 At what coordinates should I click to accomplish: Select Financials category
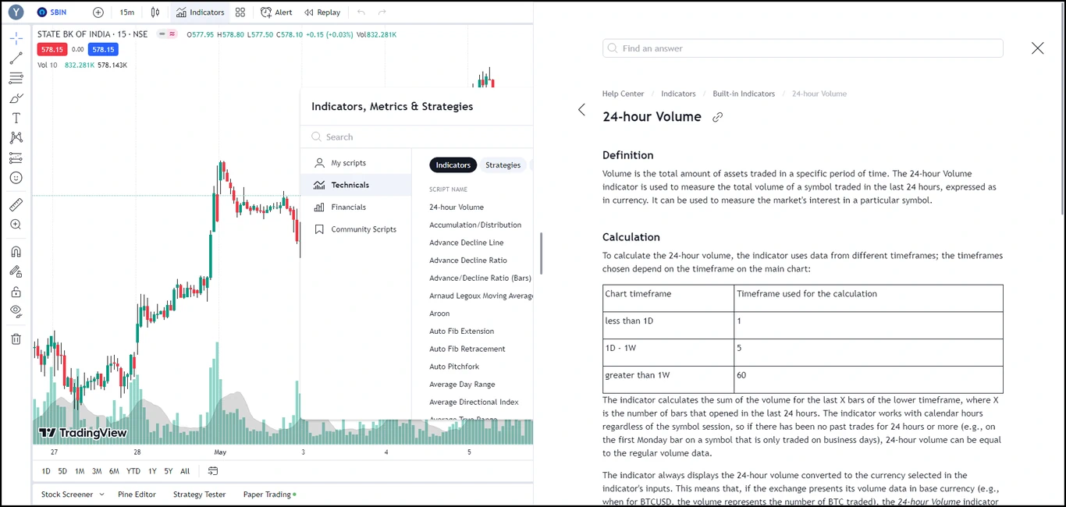click(356, 207)
